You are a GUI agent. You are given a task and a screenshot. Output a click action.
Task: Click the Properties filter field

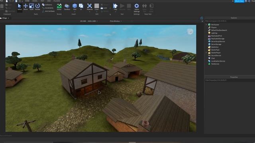point(229,80)
